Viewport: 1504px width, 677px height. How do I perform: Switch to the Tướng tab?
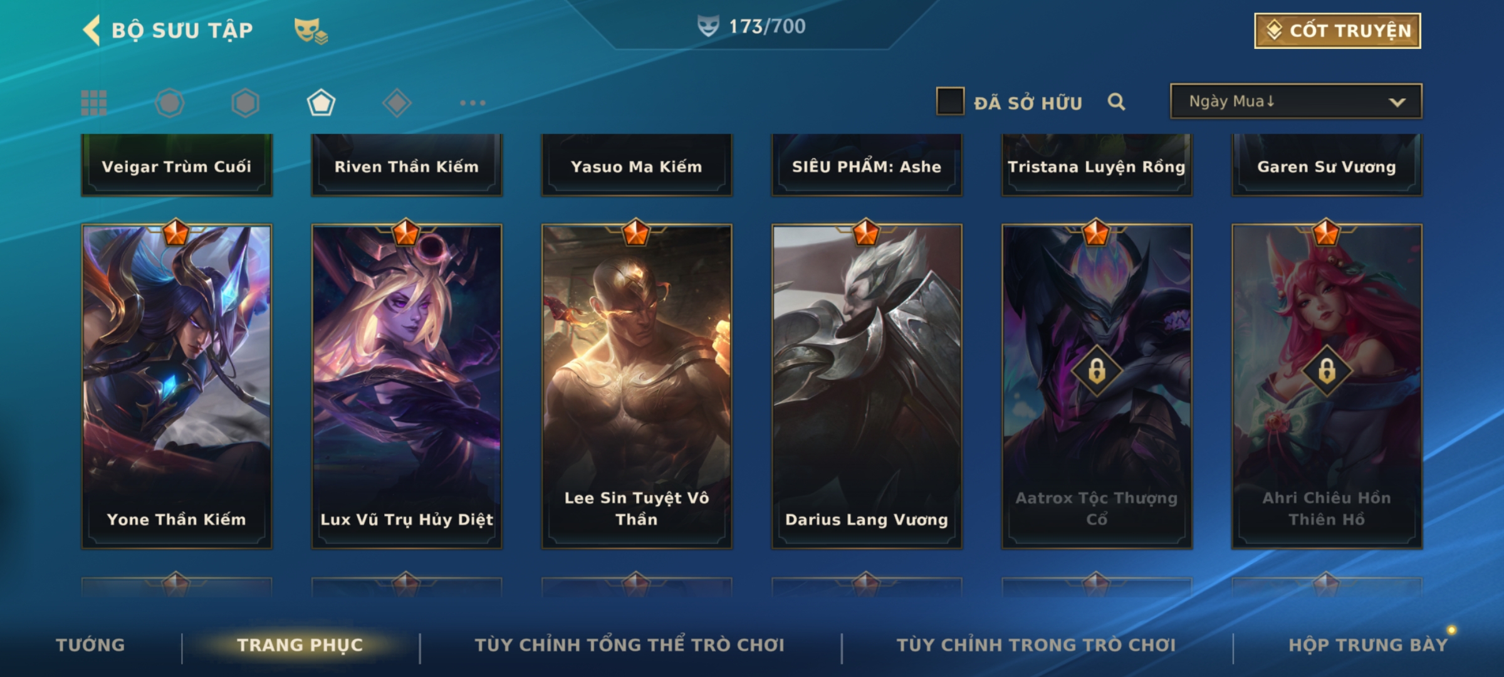[91, 645]
